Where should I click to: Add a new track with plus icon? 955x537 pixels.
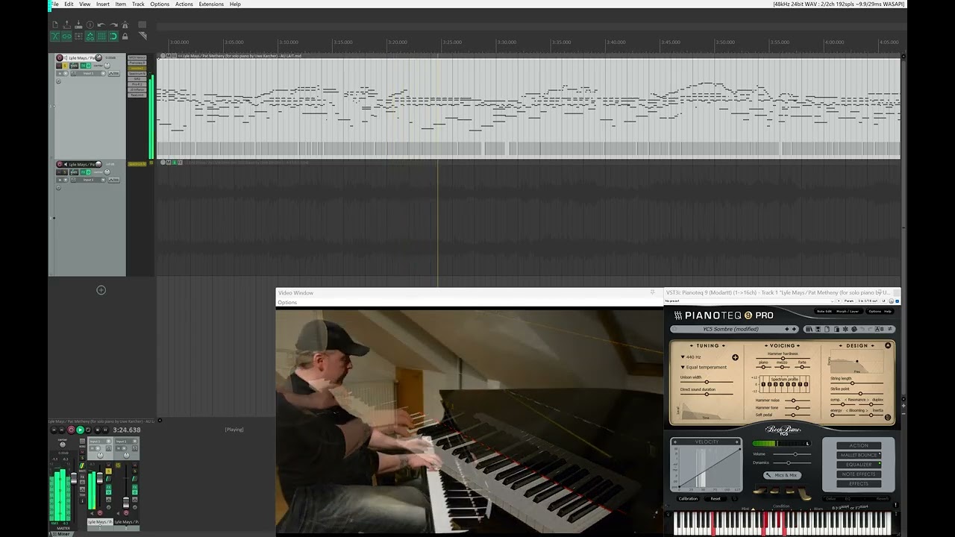coord(101,289)
